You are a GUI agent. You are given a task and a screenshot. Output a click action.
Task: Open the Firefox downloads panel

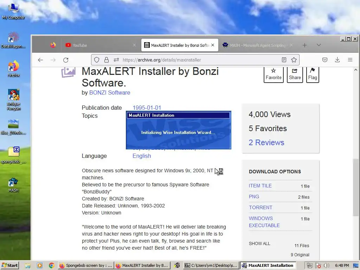pyautogui.click(x=337, y=60)
